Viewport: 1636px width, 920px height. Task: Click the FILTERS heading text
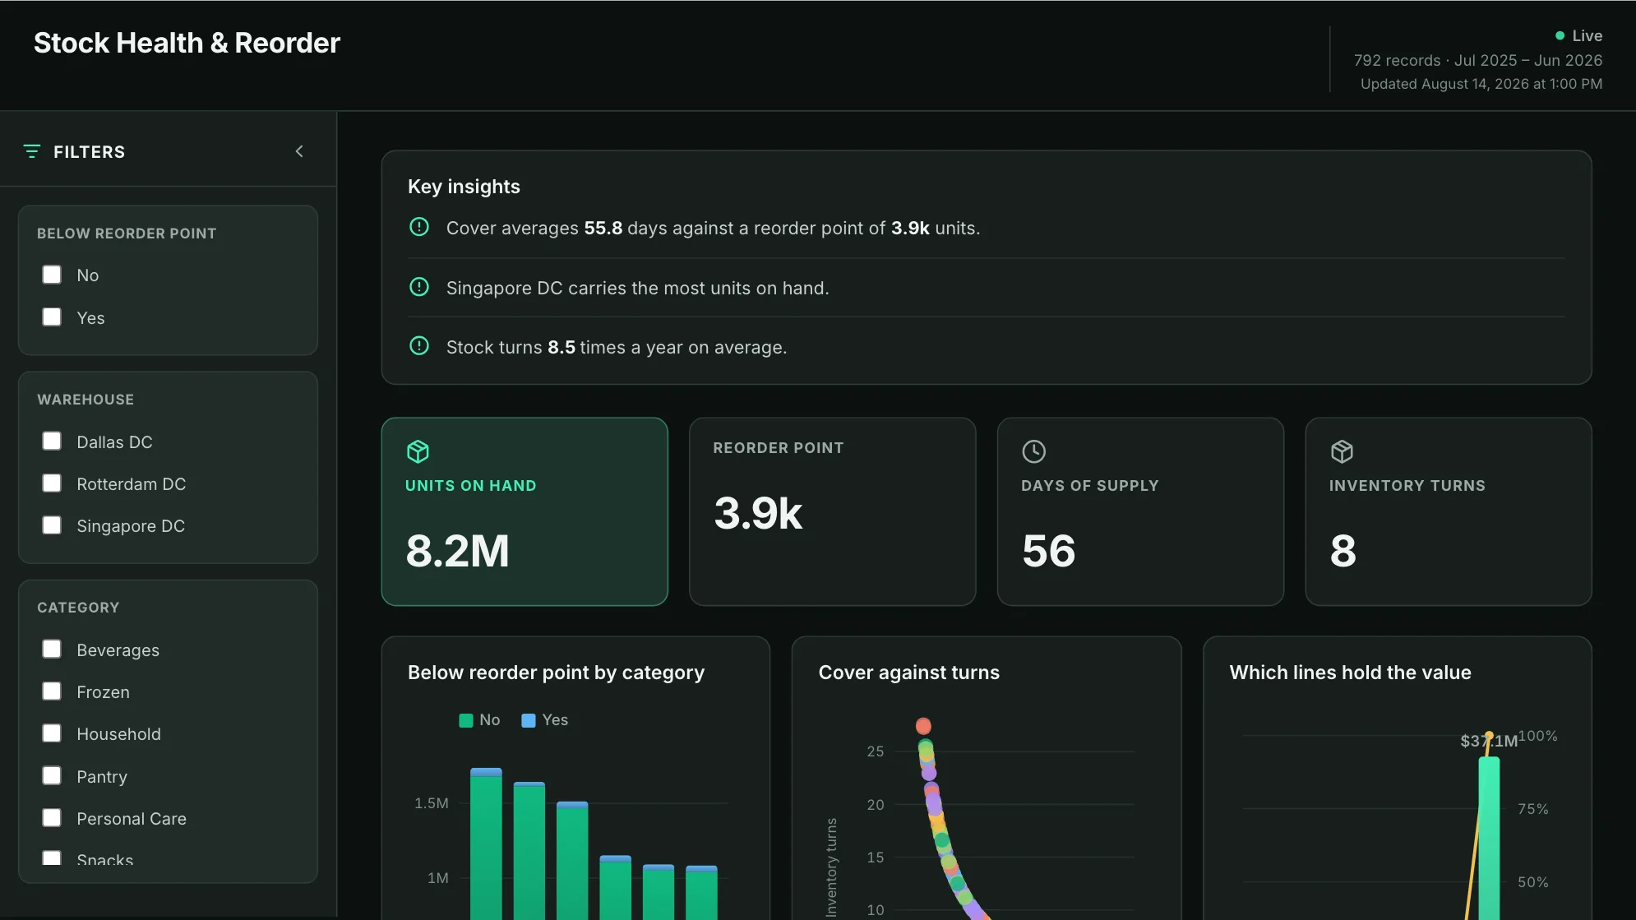click(90, 152)
